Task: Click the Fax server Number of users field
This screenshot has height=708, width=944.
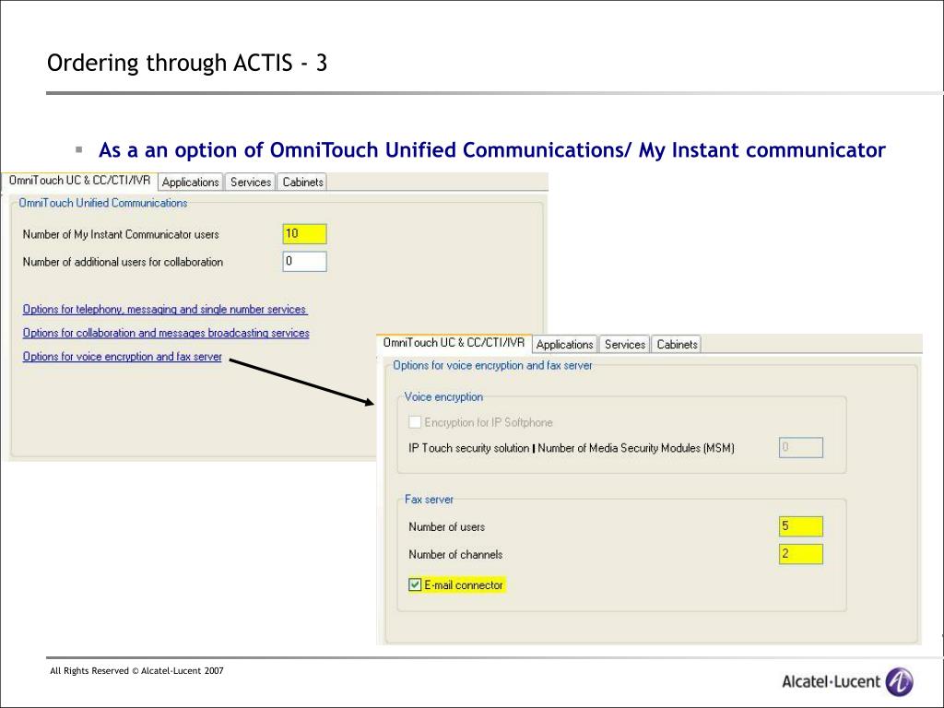Action: (801, 526)
